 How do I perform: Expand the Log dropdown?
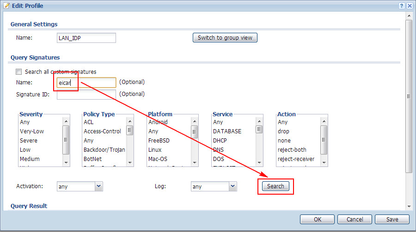coord(233,186)
